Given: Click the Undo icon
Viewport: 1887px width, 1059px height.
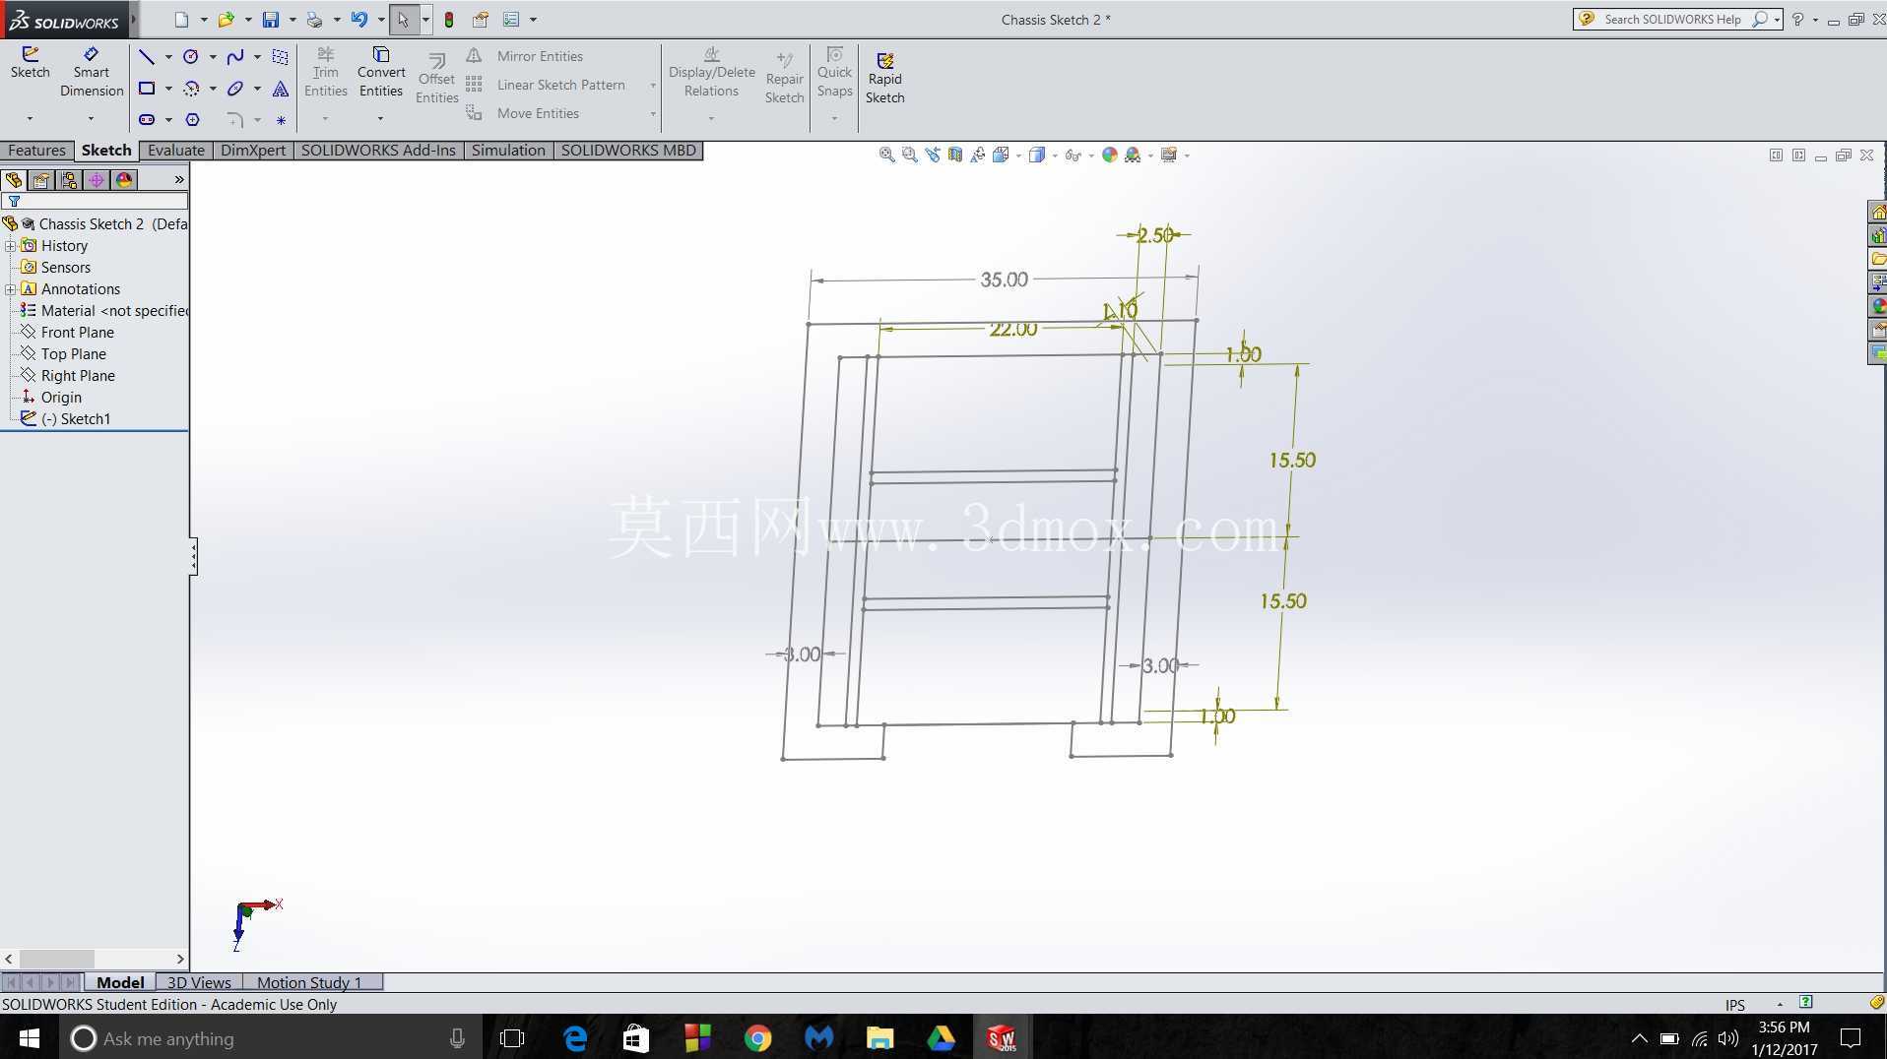Looking at the screenshot, I should (358, 19).
